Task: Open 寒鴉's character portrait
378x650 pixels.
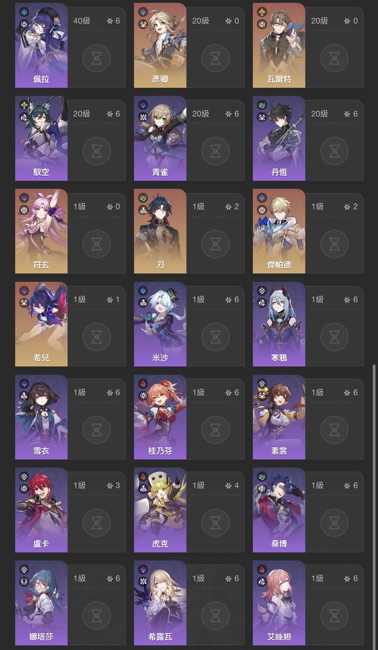Action: point(279,324)
